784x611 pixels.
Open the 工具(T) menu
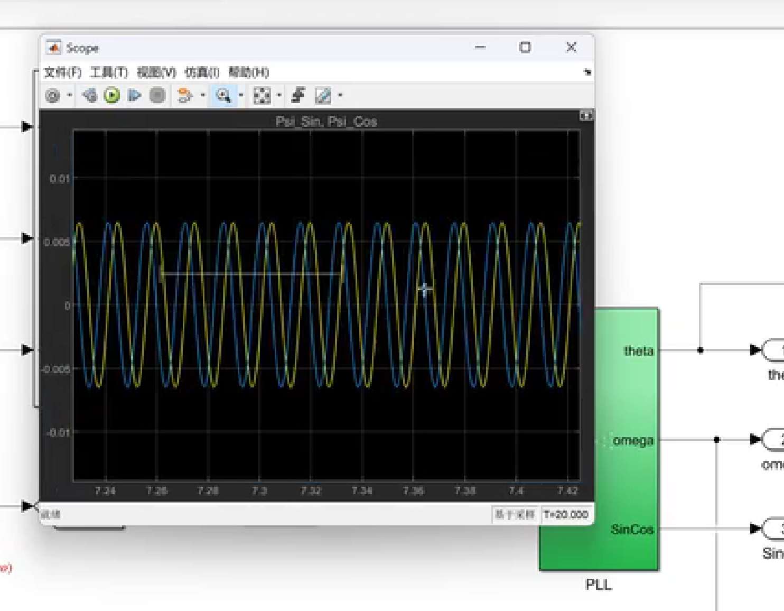[x=109, y=72]
